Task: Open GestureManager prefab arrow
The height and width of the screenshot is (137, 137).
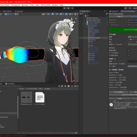Action: coord(107,22)
